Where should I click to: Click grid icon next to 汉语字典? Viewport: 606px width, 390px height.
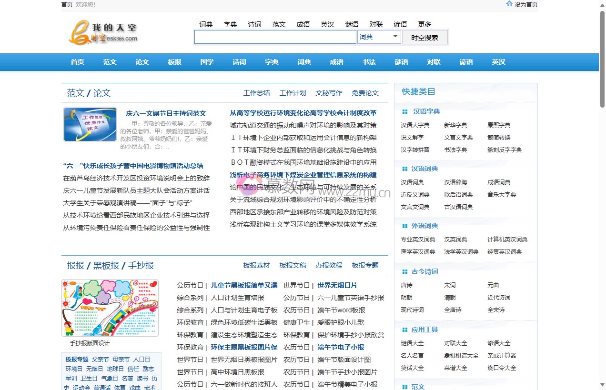pos(405,112)
